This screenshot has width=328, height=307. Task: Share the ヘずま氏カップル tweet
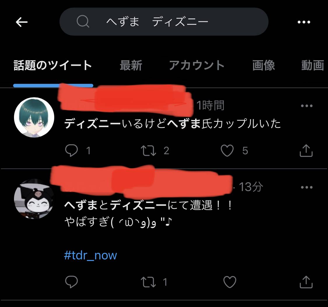(306, 150)
